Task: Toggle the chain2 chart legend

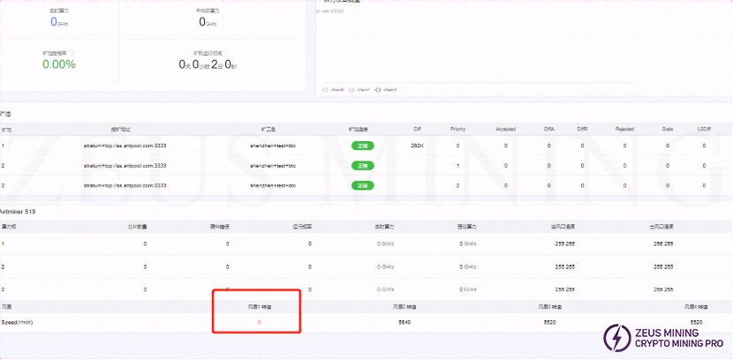Action: coord(382,89)
